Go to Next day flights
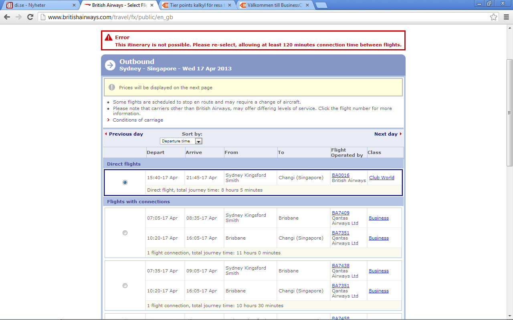This screenshot has height=320, width=513. (386, 134)
